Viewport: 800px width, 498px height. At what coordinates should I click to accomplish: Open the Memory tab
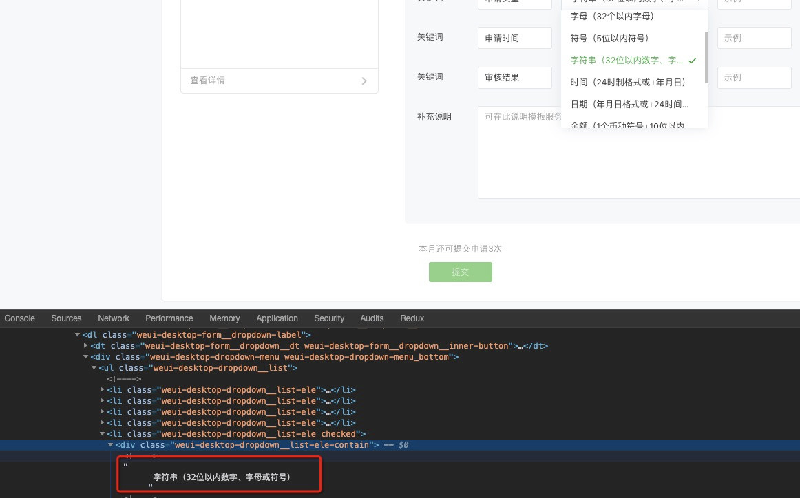224,318
